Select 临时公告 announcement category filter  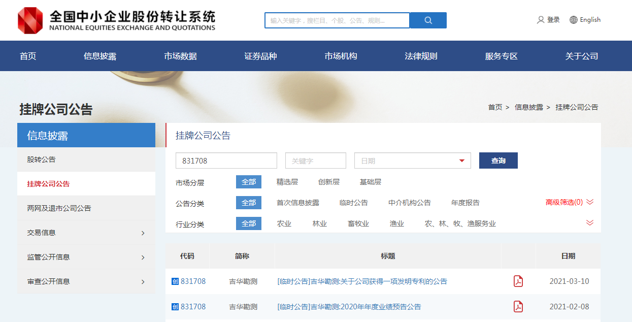point(353,203)
